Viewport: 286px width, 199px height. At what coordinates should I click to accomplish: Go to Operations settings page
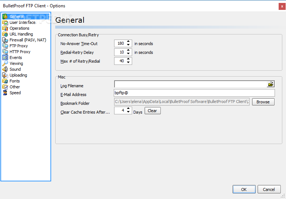point(20,28)
